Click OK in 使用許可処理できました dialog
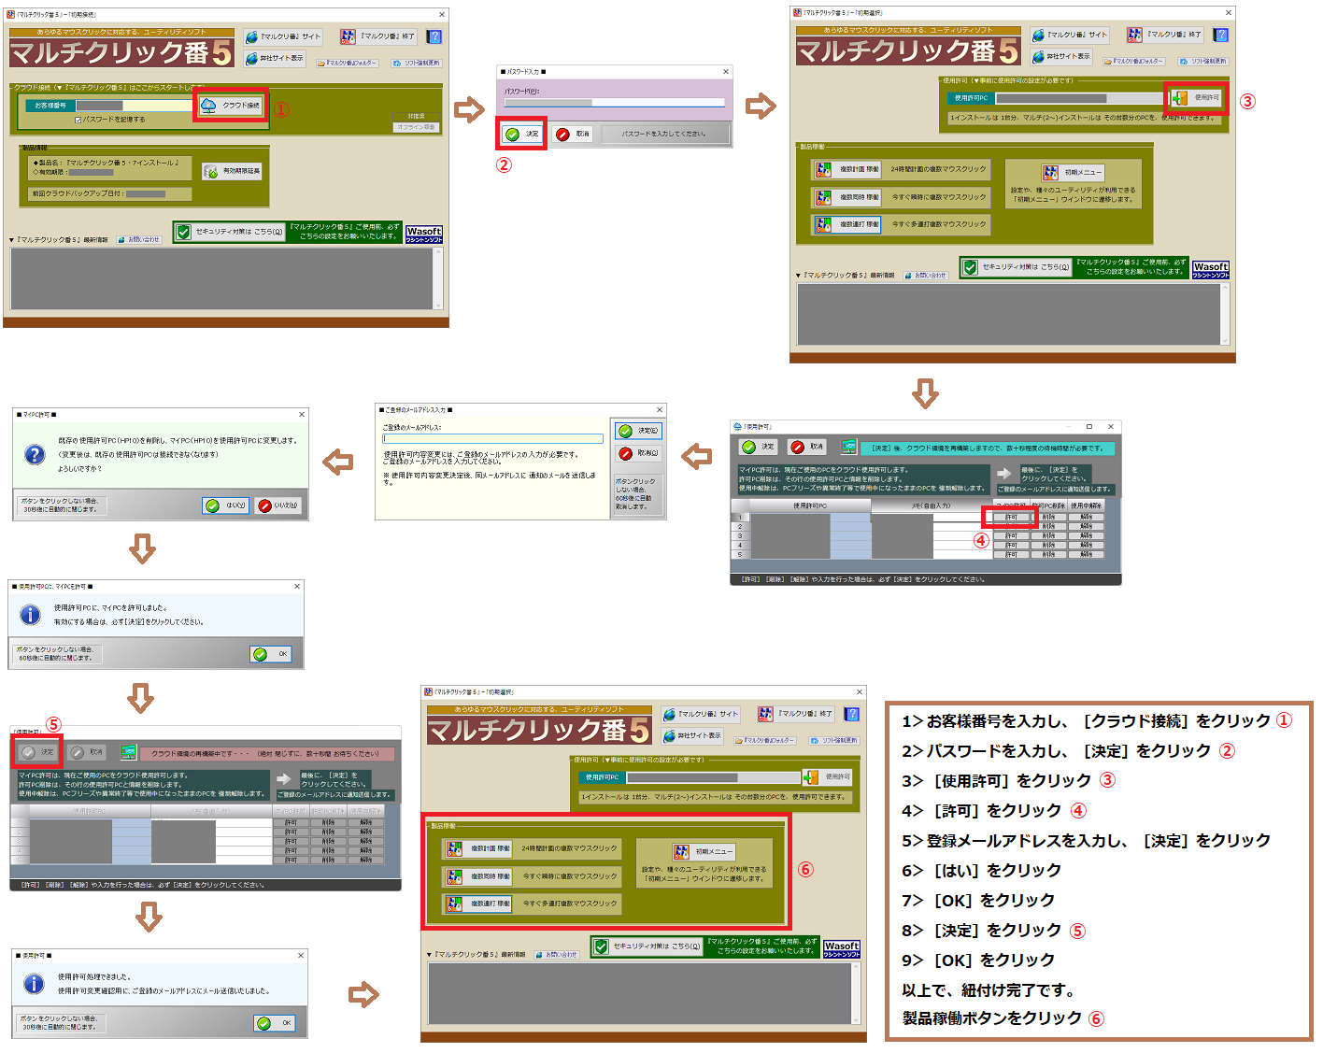This screenshot has width=1323, height=1053. click(275, 1023)
